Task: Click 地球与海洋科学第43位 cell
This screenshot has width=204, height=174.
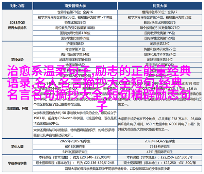Action: pos(75,60)
